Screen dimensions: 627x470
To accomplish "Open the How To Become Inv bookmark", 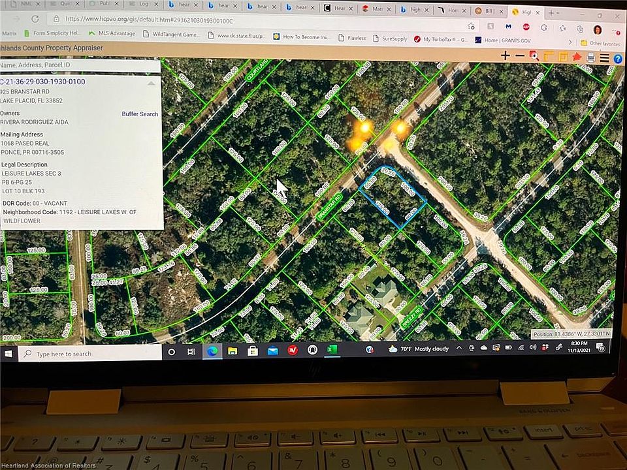I will (x=302, y=37).
